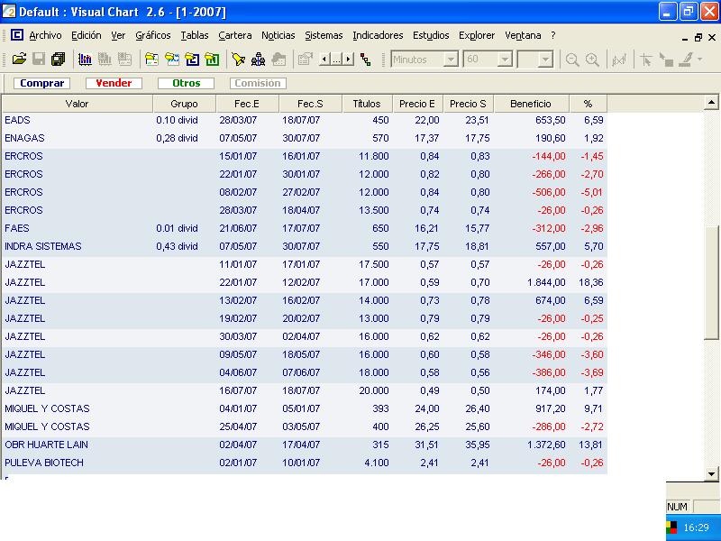Open the ? help menu
Viewport: 721px width, 541px height.
[x=553, y=35]
